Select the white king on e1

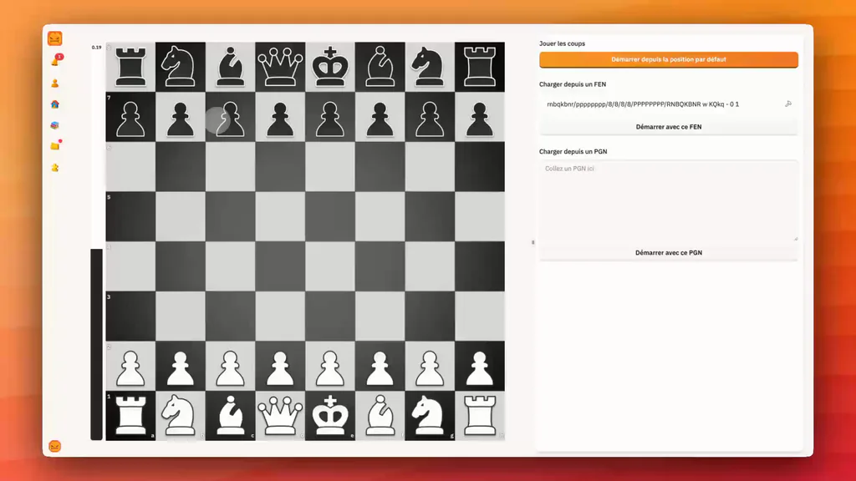coord(330,416)
